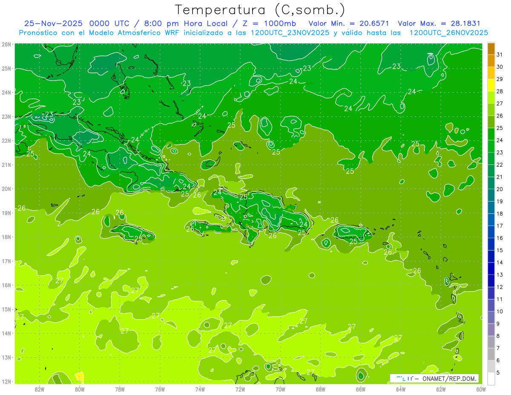Screen dimensions: 511x395
Task: Click the color scale value '20'
Action: tap(500, 189)
